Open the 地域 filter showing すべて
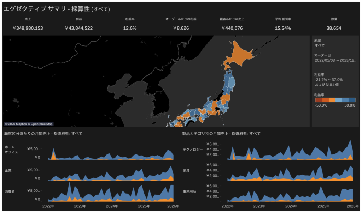362x213 pixels. pos(320,45)
